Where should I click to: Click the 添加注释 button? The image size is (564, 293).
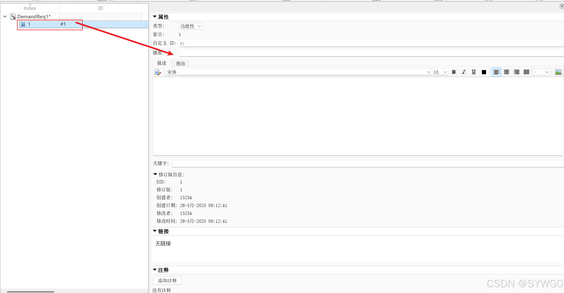tap(167, 280)
